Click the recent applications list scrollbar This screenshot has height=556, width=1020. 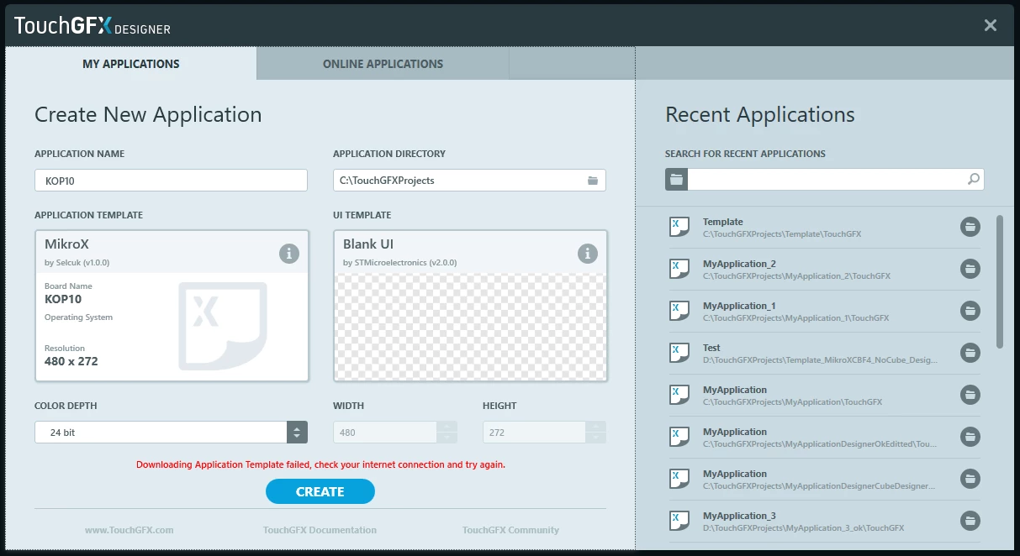(999, 281)
